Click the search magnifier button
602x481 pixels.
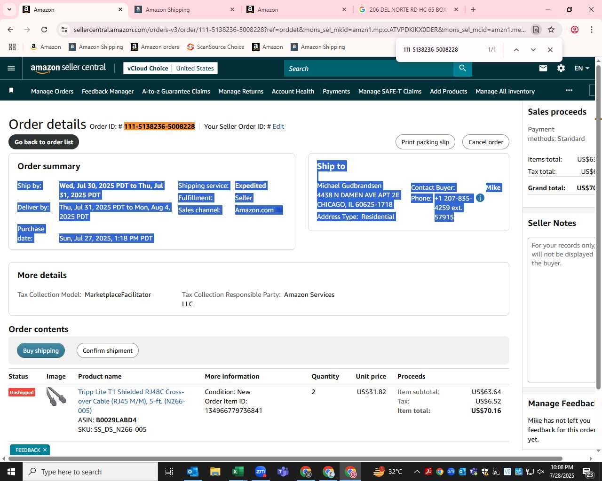point(463,68)
